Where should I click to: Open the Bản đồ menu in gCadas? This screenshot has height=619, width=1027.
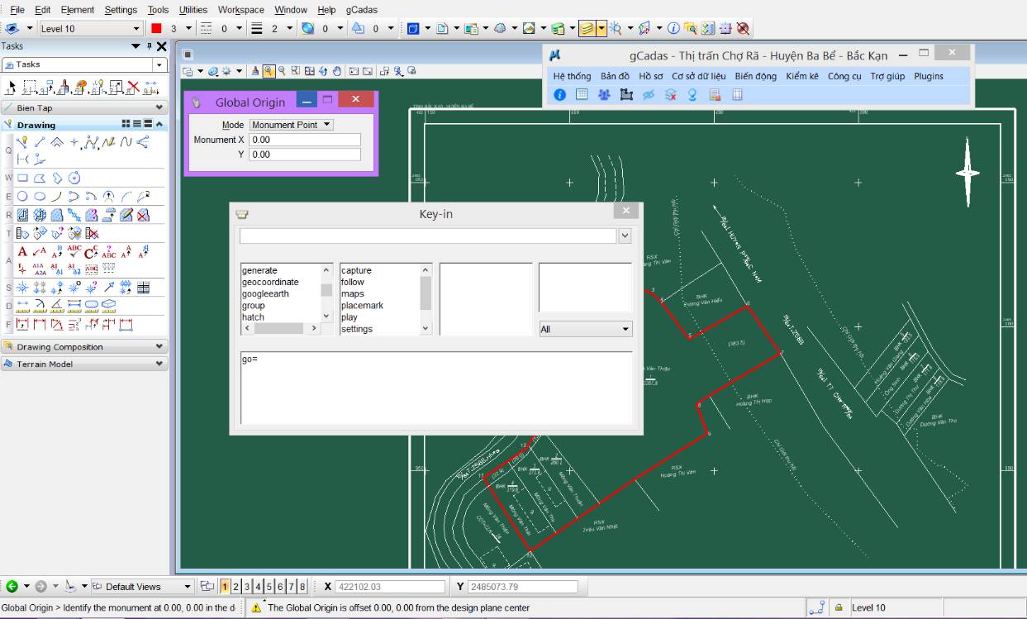(615, 76)
